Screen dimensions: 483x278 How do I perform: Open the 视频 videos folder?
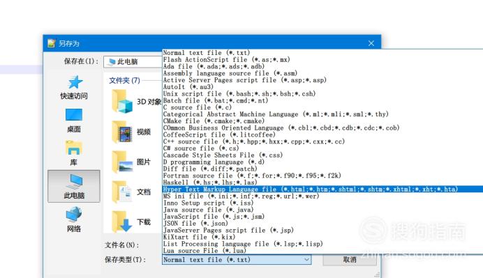click(131, 132)
